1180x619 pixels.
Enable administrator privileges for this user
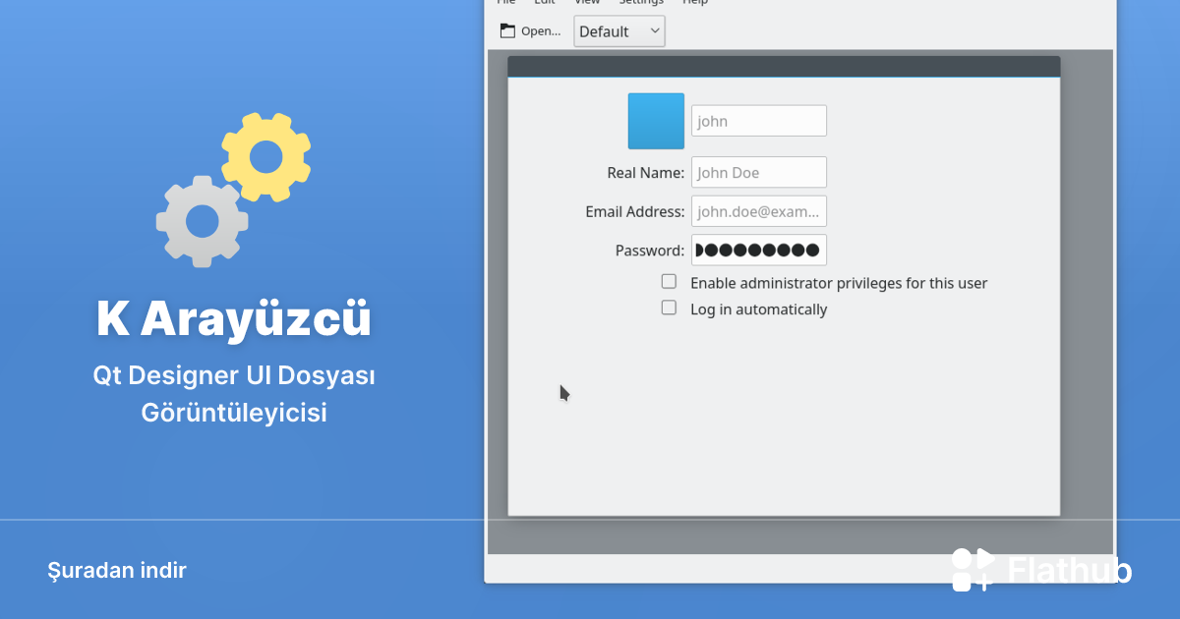pos(669,281)
